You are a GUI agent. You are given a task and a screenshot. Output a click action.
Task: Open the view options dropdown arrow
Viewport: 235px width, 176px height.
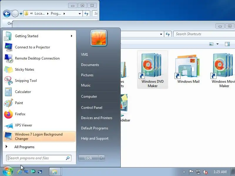tap(217, 44)
